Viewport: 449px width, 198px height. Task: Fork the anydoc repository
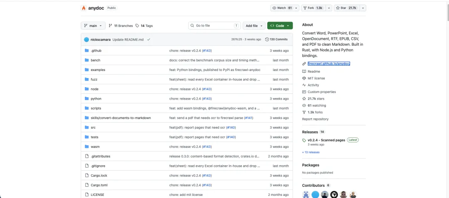tap(313, 8)
